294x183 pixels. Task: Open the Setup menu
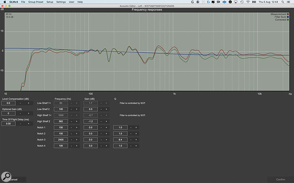click(50, 2)
